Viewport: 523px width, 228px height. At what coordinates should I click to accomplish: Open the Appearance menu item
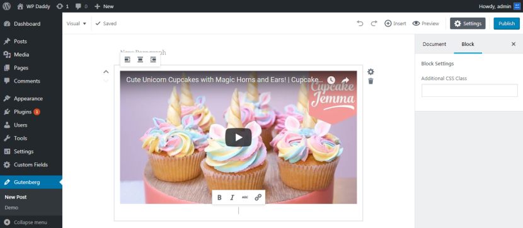(x=31, y=99)
